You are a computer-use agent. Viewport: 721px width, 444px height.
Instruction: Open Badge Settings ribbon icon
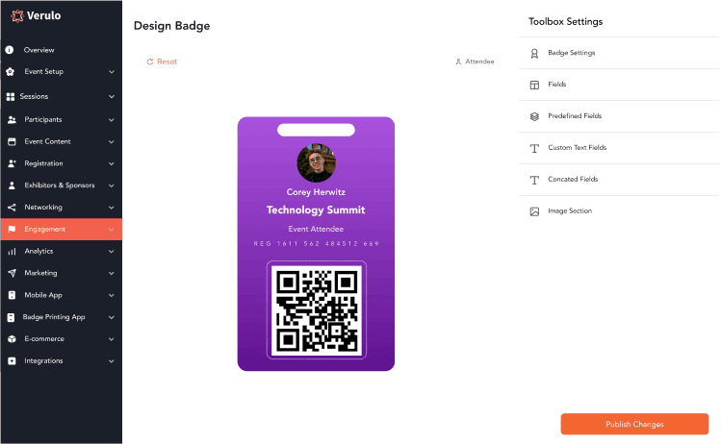pos(534,53)
